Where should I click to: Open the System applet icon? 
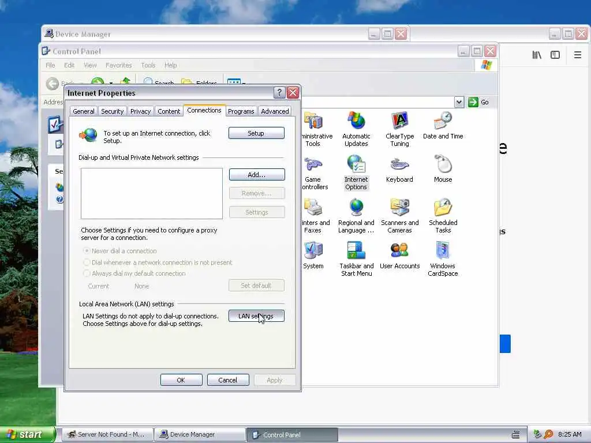[313, 256]
